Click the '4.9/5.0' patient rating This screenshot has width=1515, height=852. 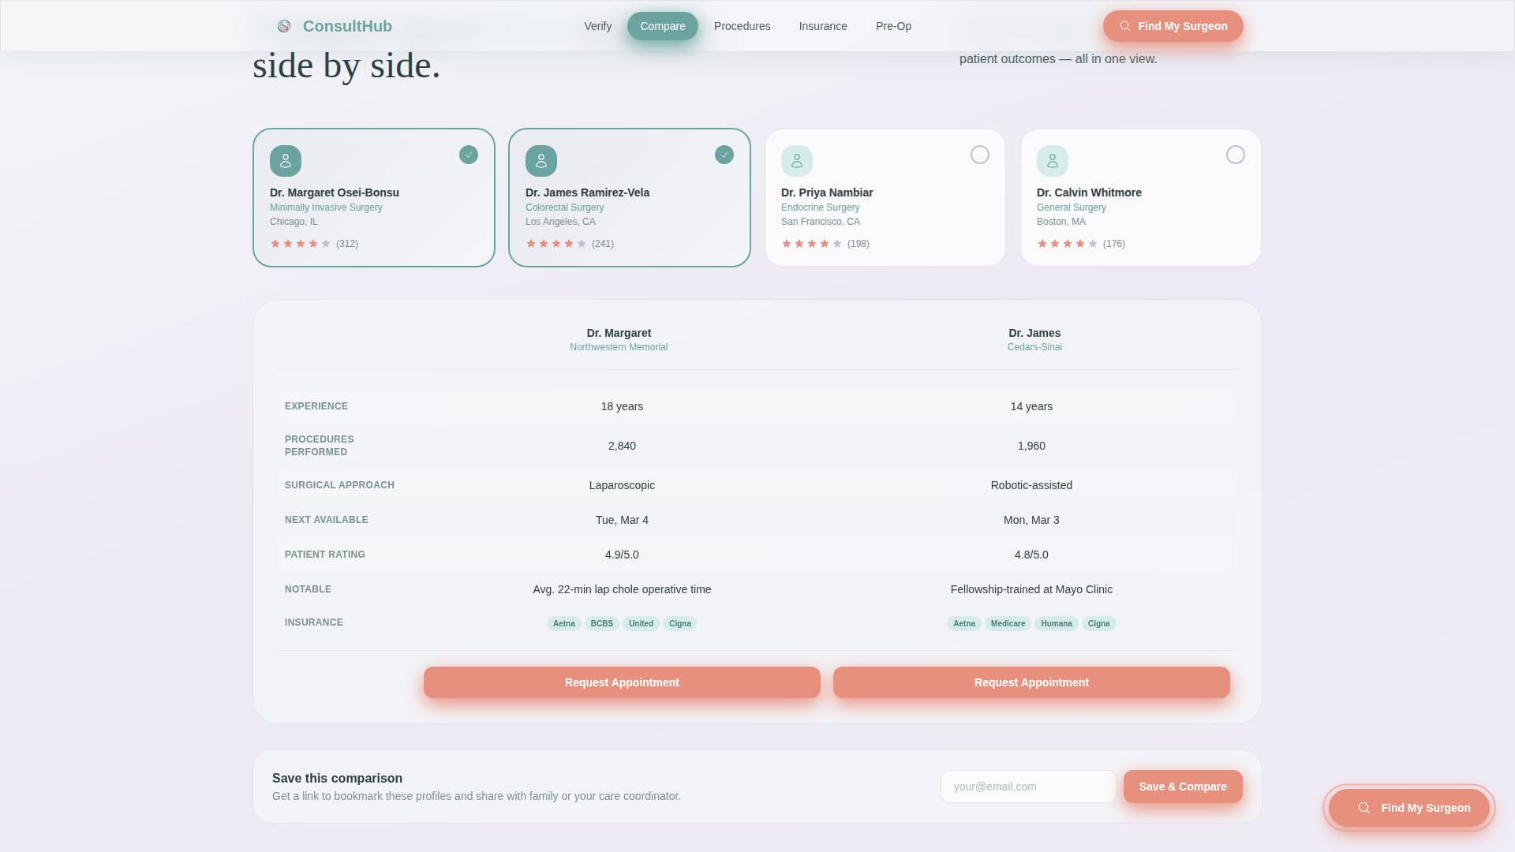tap(622, 555)
